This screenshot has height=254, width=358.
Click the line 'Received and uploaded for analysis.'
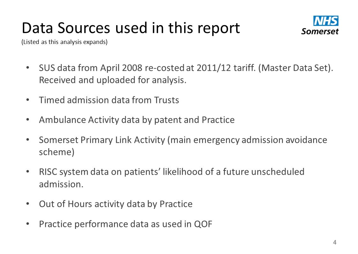click(113, 80)
